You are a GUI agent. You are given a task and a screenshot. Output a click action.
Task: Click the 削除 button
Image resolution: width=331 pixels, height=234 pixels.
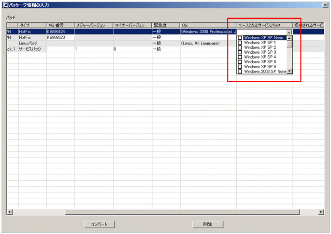point(207,224)
